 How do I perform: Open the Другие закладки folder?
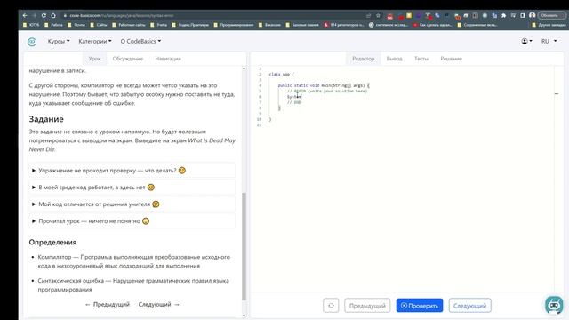549,25
